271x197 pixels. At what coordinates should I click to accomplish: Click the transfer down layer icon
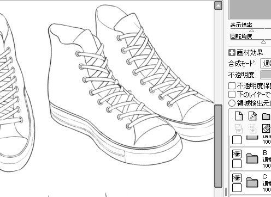239,128
